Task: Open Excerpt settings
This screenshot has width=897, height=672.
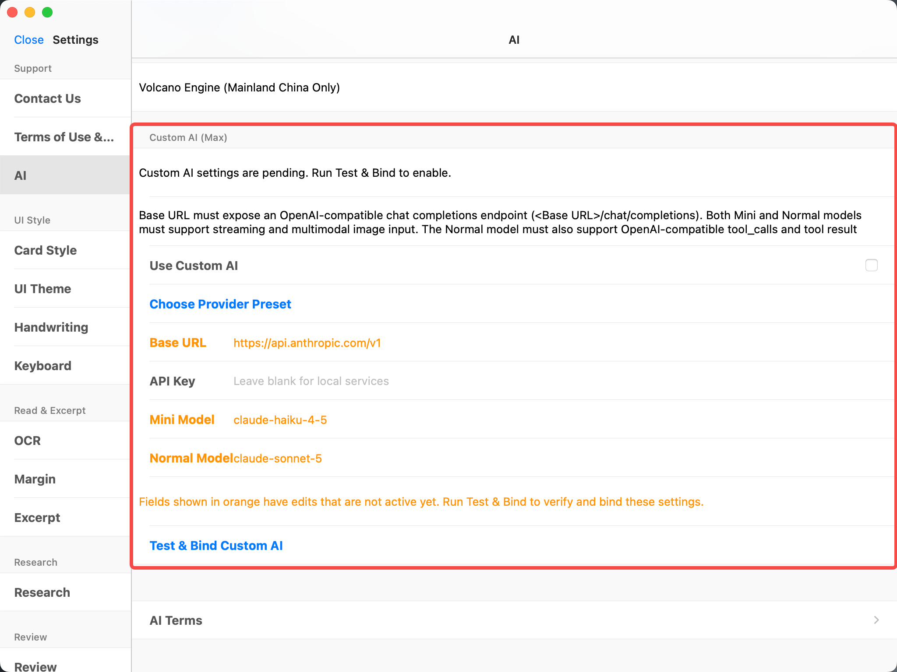Action: pyautogui.click(x=66, y=518)
